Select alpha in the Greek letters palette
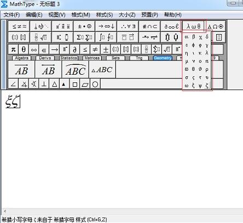 point(187,37)
